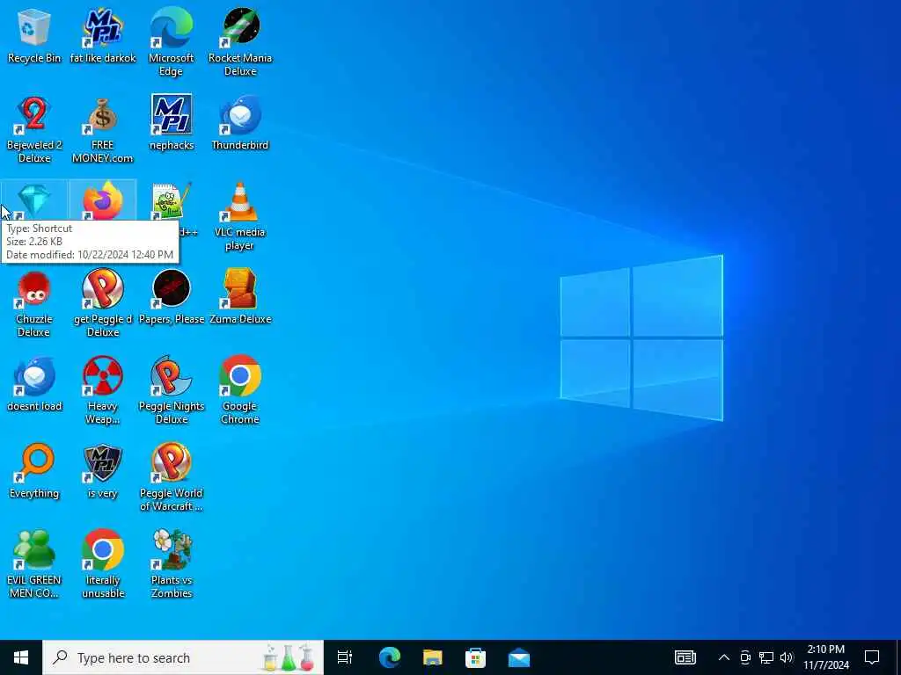This screenshot has width=901, height=675.
Task: Select Rocket Mania Deluxe shortcut
Action: (240, 42)
